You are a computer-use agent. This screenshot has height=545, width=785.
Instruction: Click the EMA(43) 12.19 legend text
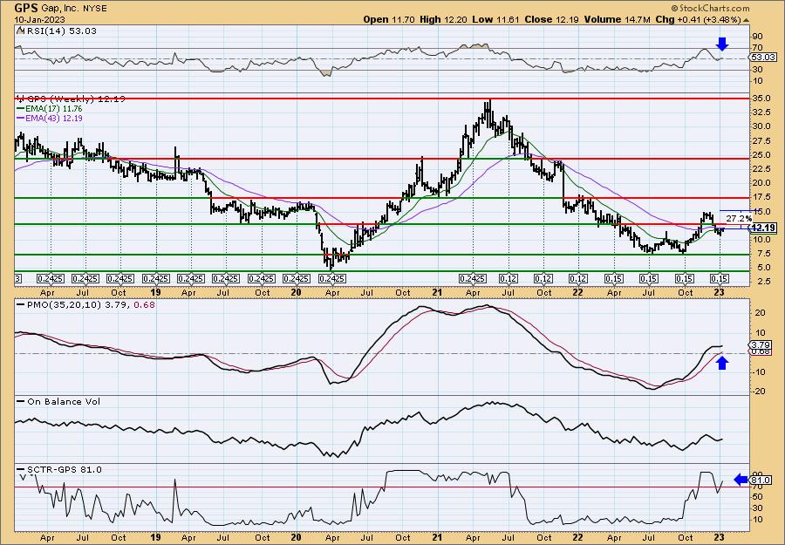click(x=54, y=119)
